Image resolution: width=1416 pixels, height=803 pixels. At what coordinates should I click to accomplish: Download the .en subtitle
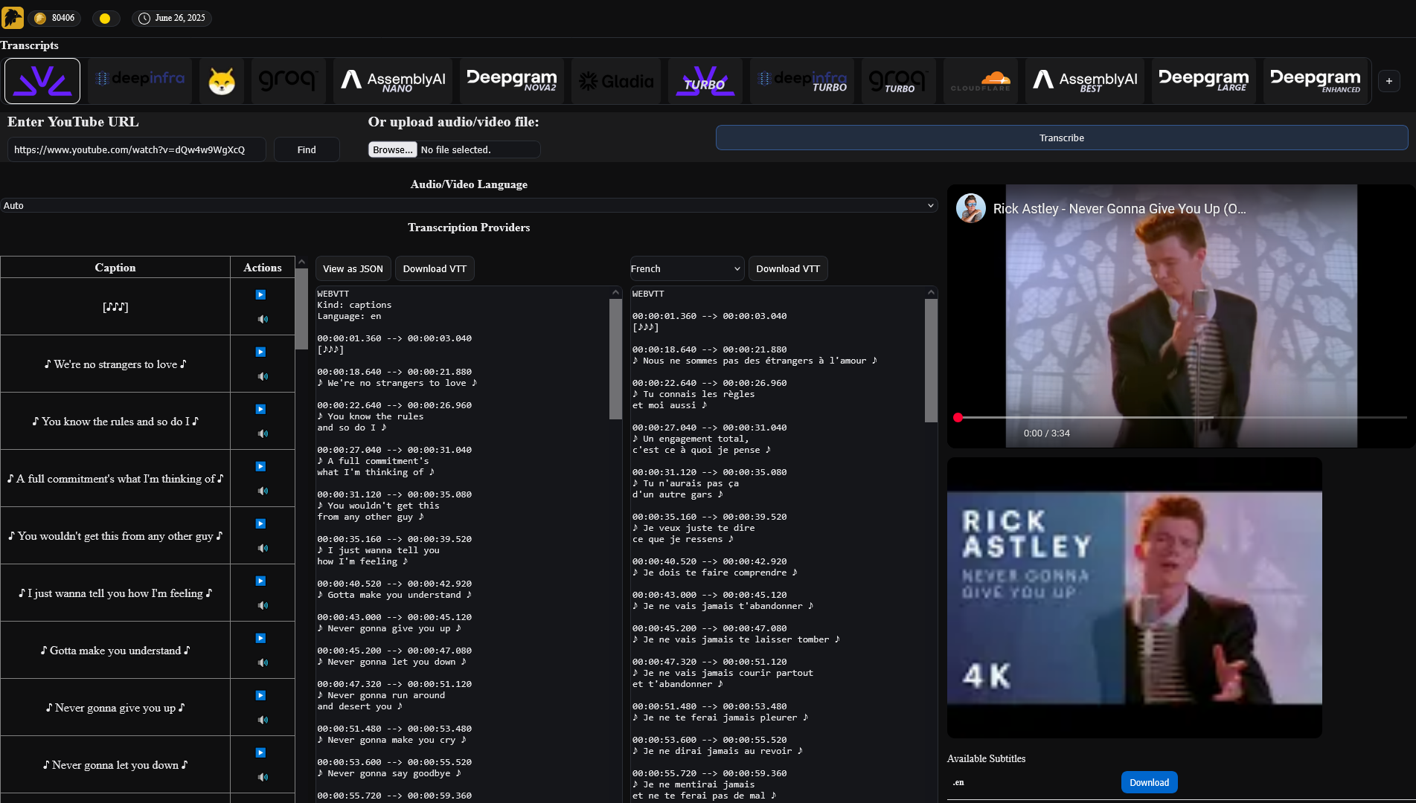[1149, 782]
